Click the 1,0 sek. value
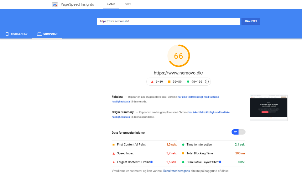The width and height of the screenshot is (302, 173). pyautogui.click(x=171, y=145)
